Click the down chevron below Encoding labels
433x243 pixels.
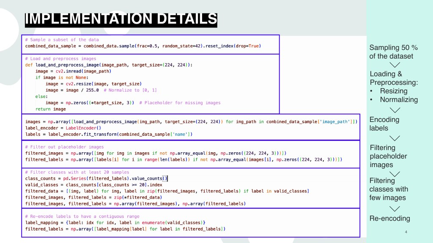click(x=395, y=138)
